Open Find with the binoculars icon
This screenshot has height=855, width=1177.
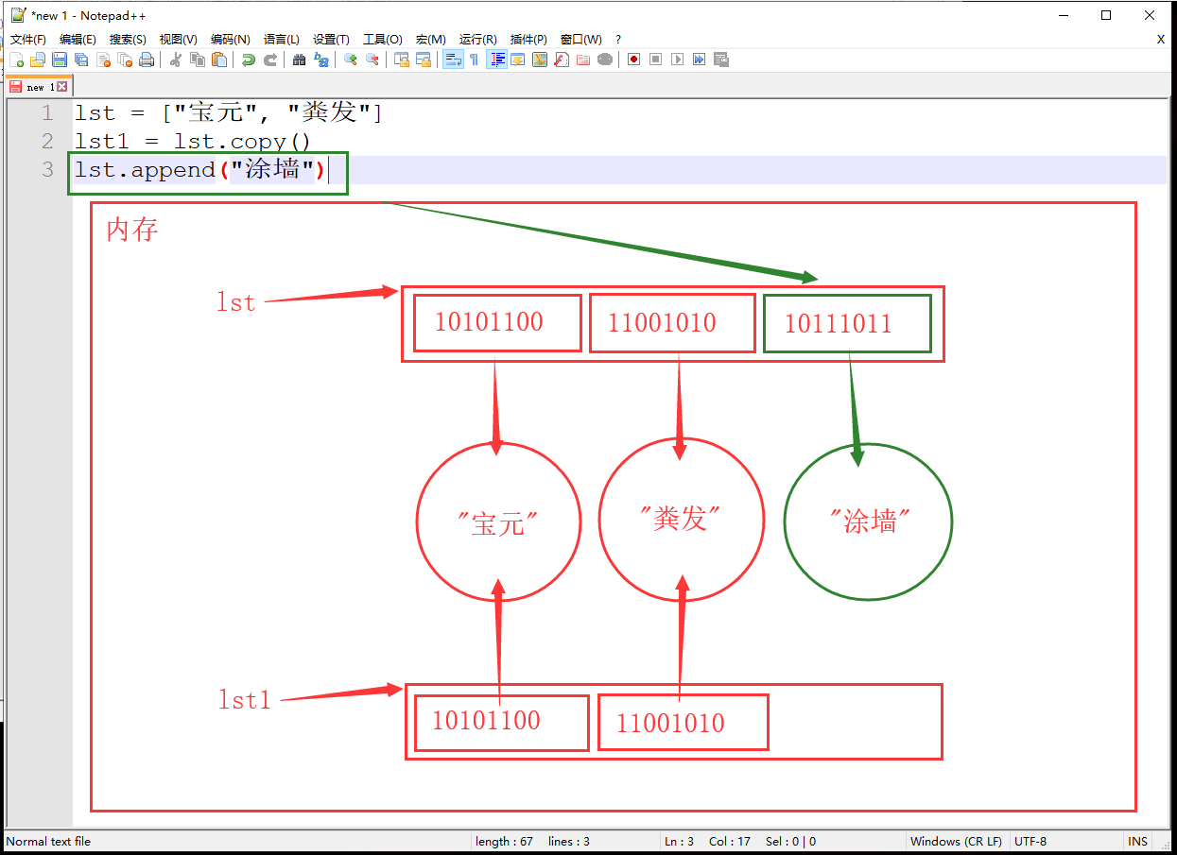pos(299,60)
